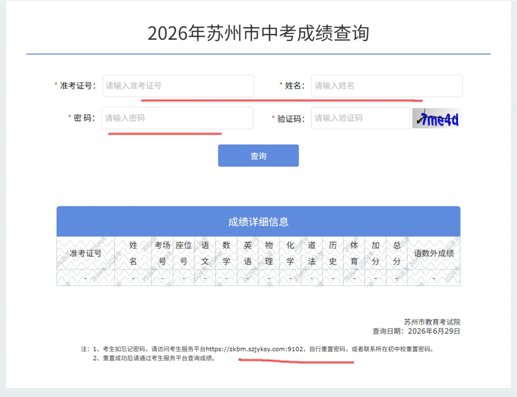Click the 历史 column header
517x397 pixels.
pos(333,253)
